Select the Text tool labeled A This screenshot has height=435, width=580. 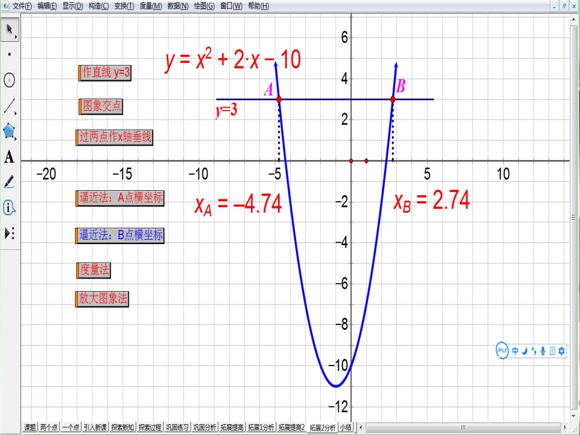pos(10,157)
